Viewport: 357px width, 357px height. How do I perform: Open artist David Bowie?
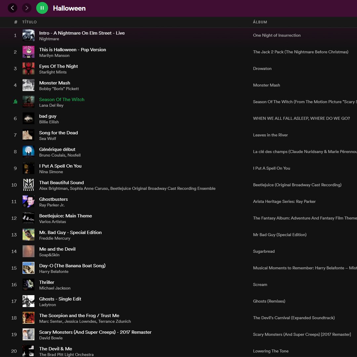coord(51,338)
